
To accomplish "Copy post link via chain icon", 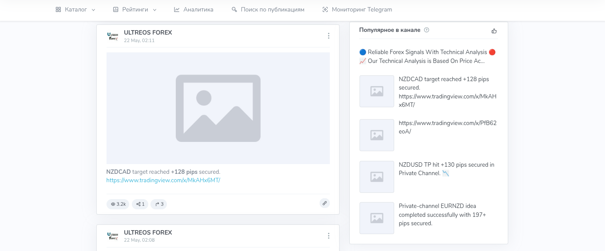I will 324,203.
